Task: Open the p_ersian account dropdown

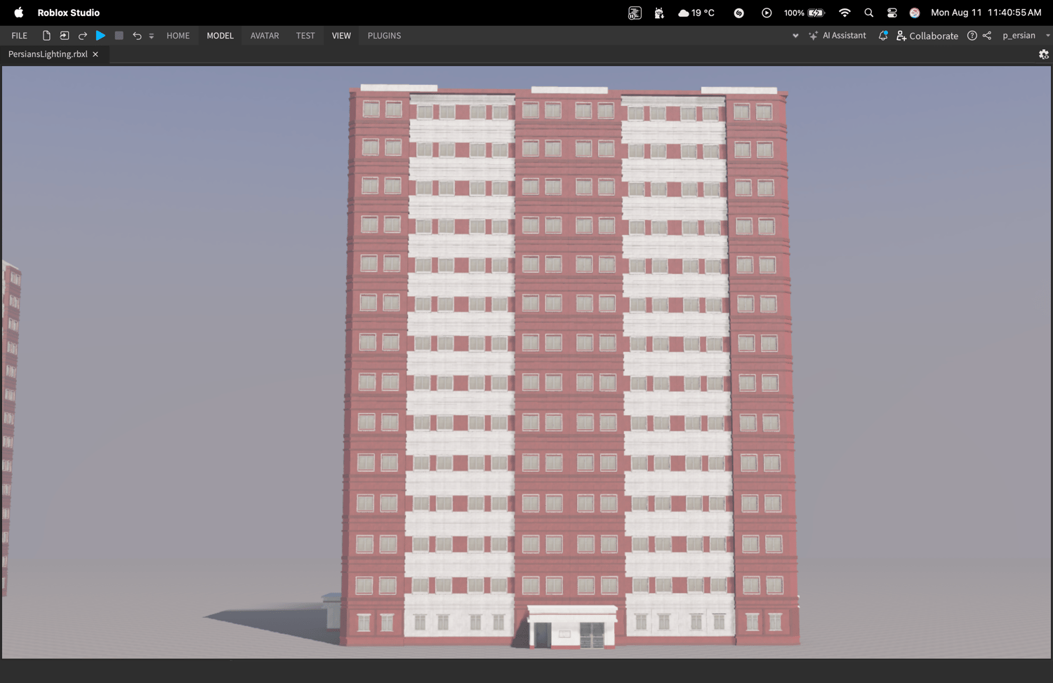Action: pos(1026,36)
